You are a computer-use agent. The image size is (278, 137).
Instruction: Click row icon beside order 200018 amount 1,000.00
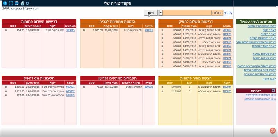(x=84, y=30)
